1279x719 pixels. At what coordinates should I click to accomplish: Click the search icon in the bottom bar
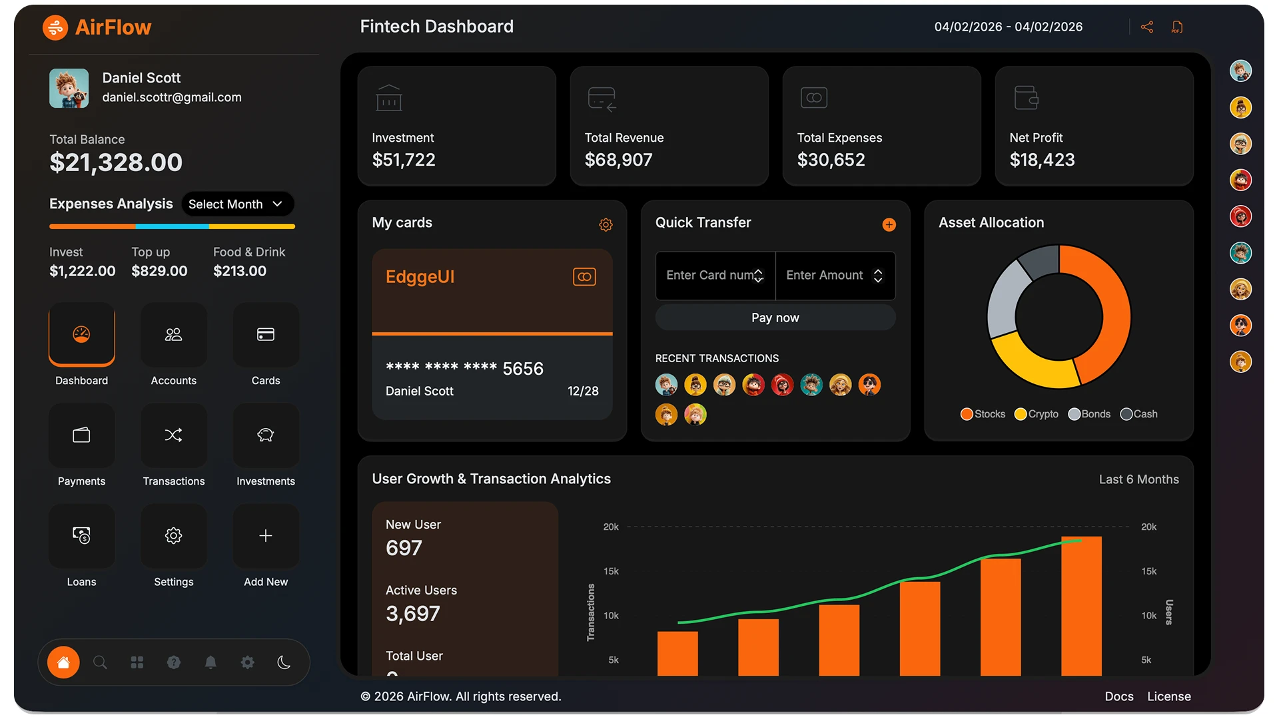coord(100,662)
